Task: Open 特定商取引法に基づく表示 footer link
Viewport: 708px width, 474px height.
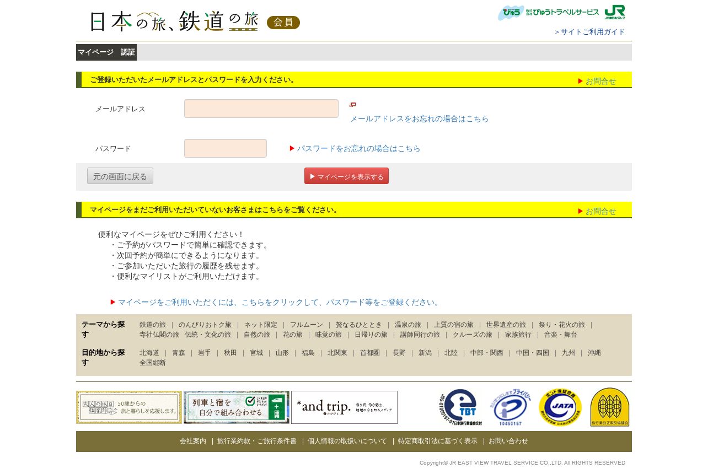Action: (438, 441)
